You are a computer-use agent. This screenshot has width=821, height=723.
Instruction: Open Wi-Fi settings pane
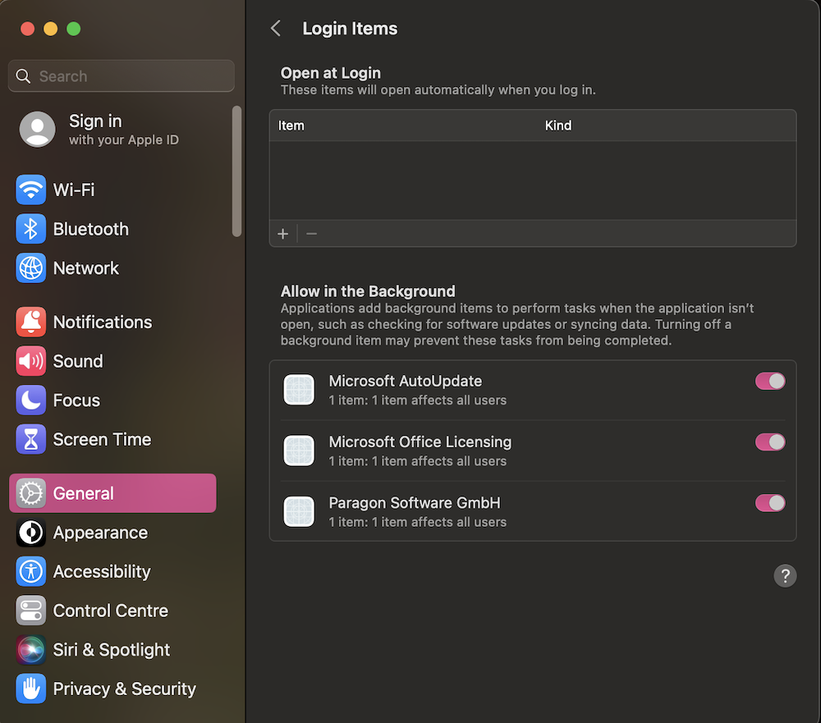pyautogui.click(x=112, y=190)
